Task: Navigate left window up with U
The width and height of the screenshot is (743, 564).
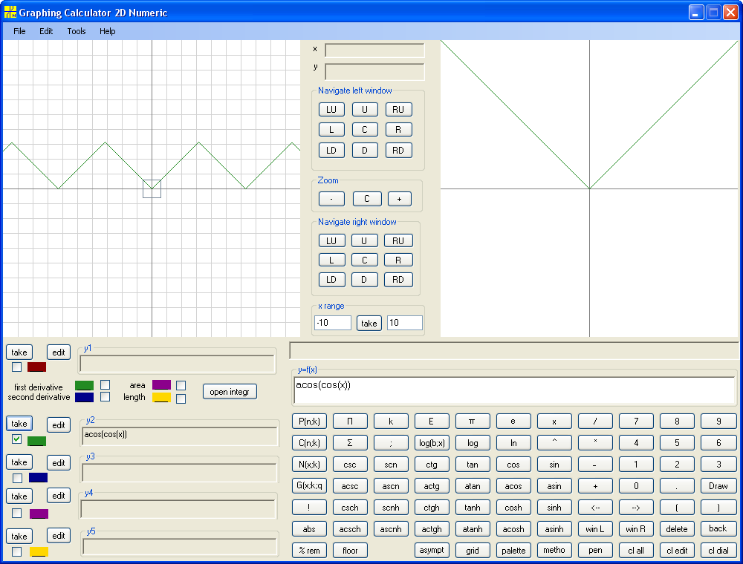Action: pos(365,110)
